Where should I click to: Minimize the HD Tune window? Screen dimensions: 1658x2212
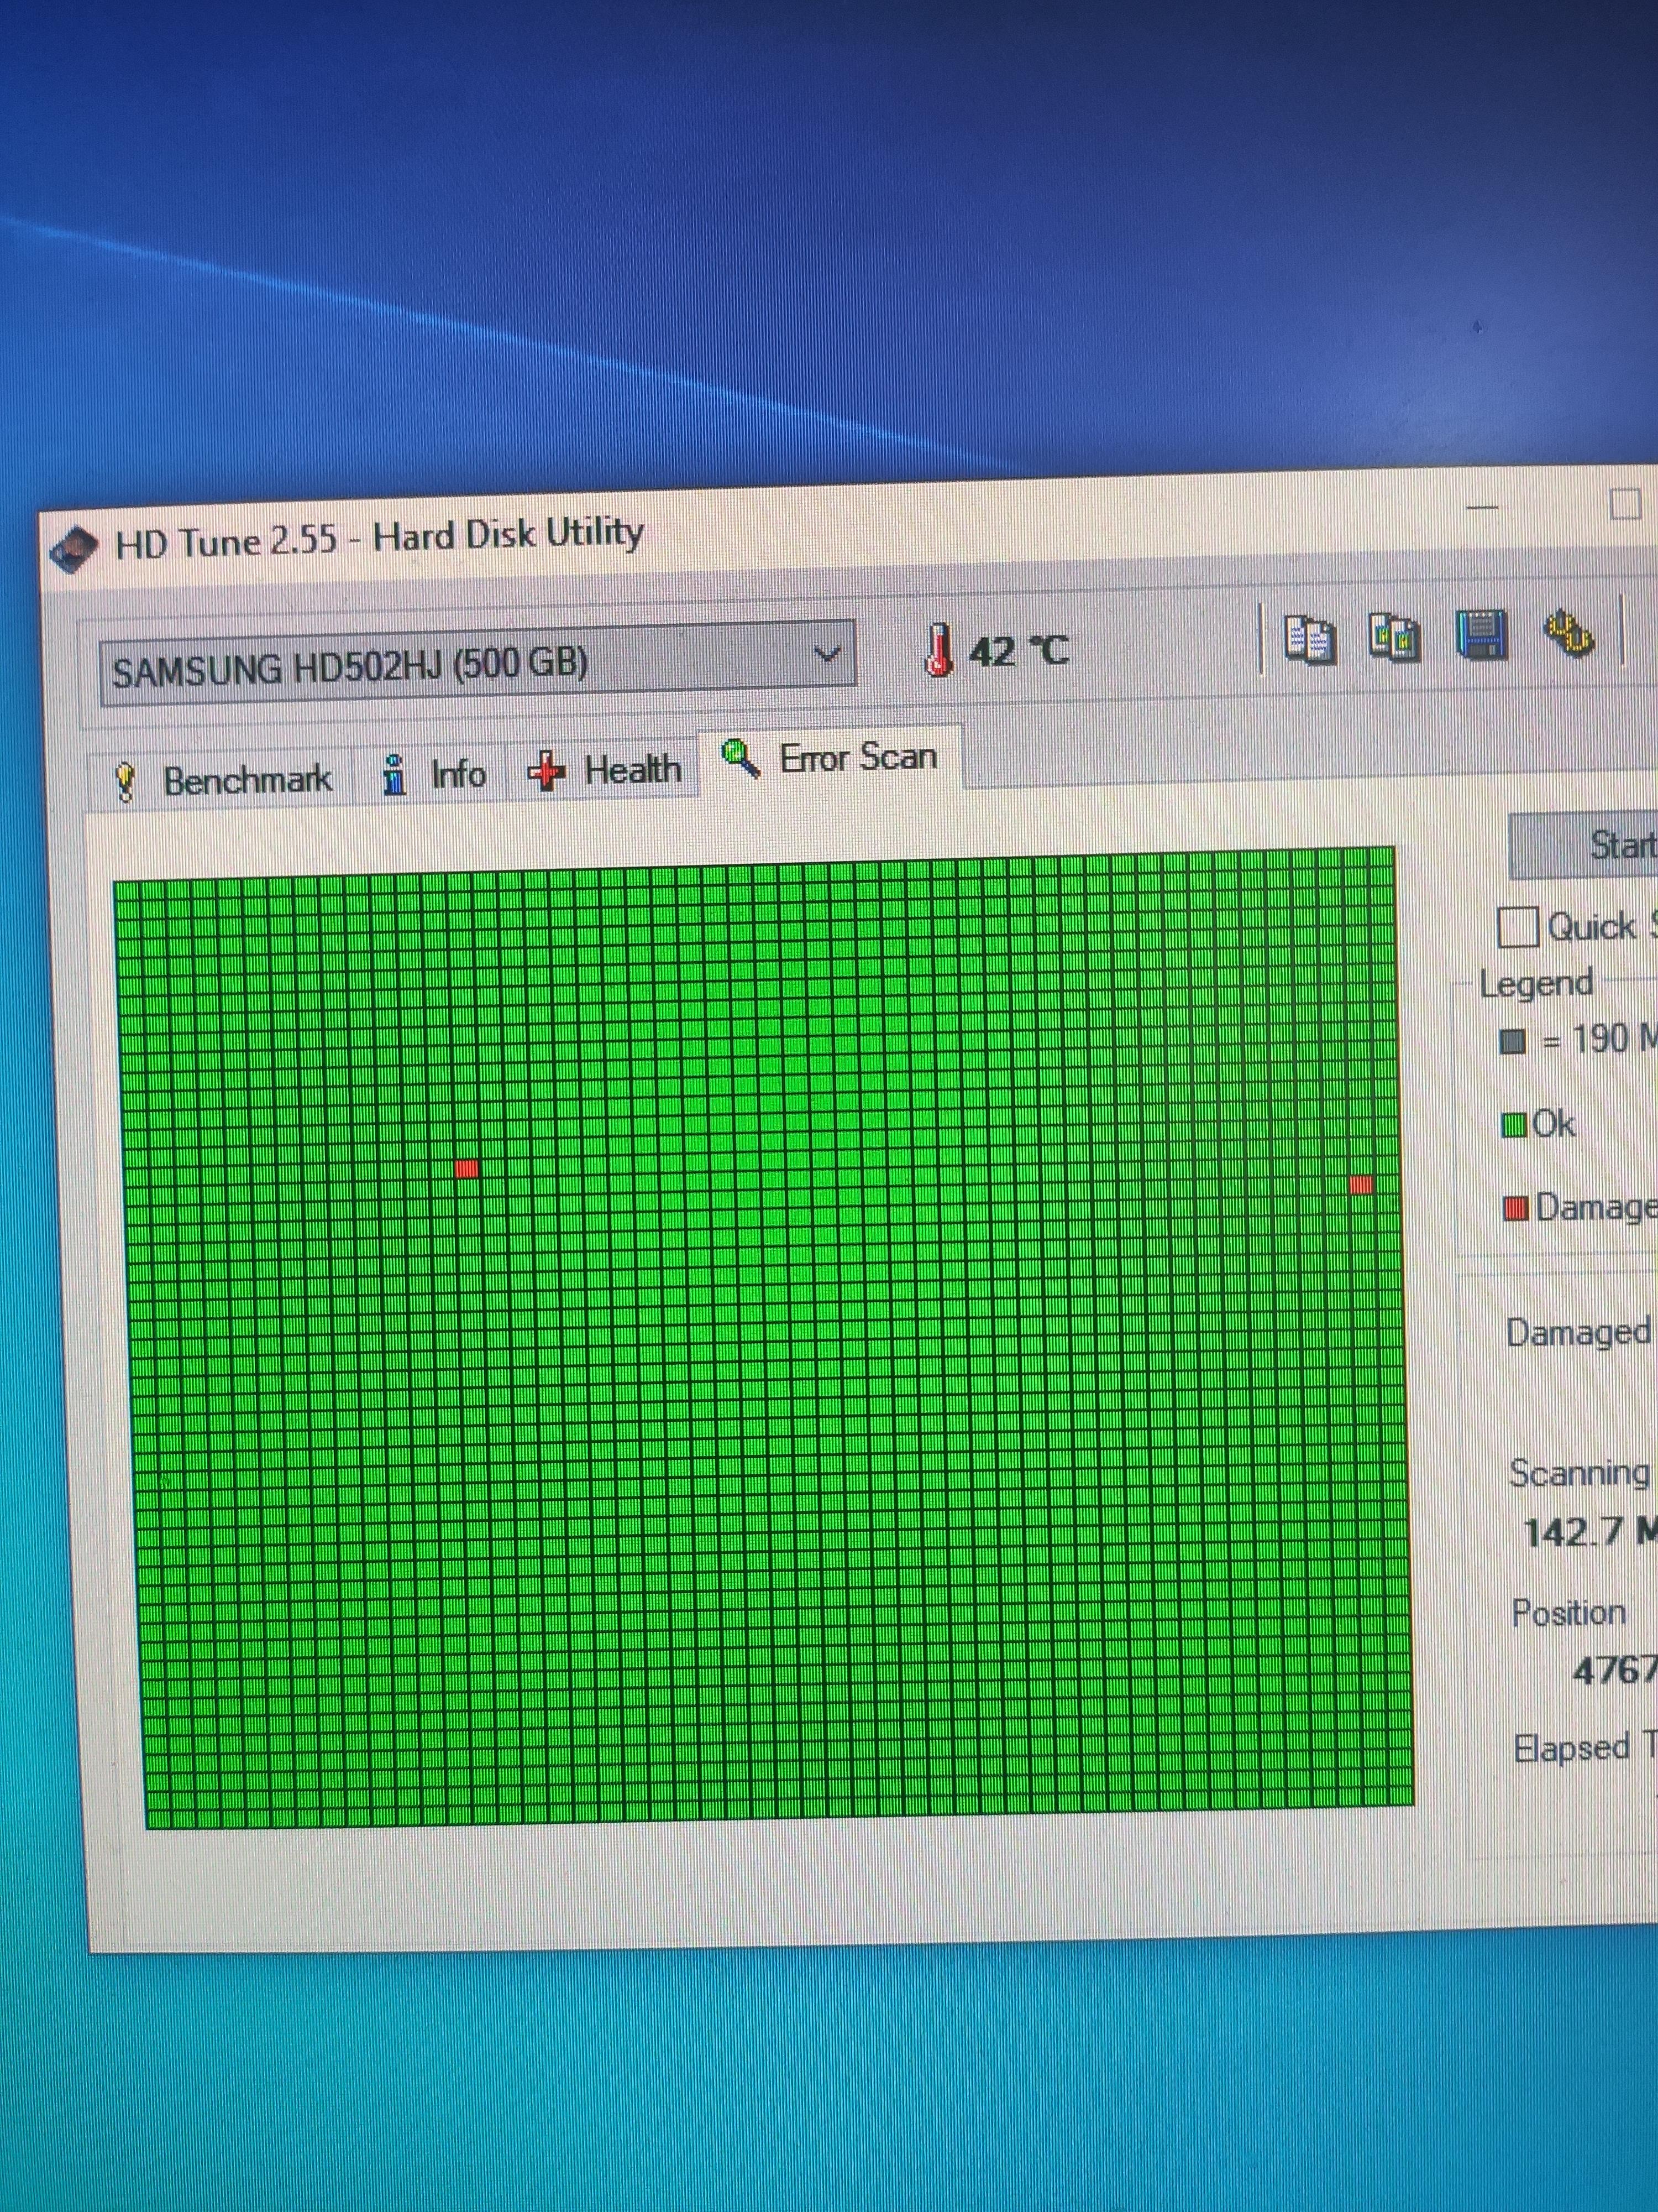[x=1481, y=507]
